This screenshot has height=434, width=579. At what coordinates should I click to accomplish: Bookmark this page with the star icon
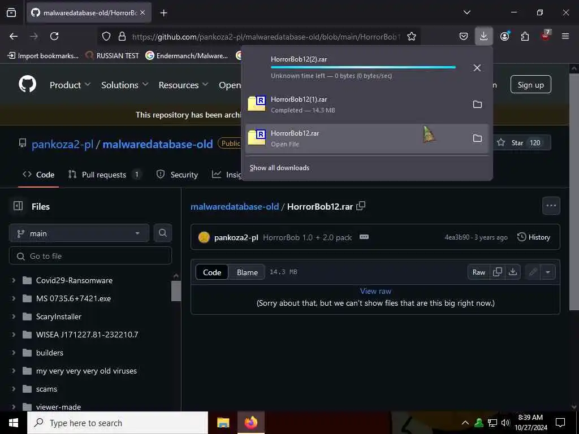click(x=412, y=36)
